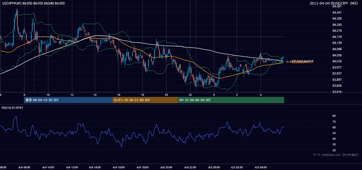Click price axis value 83.897
This screenshot has width=362, height=170.
tap(337, 80)
